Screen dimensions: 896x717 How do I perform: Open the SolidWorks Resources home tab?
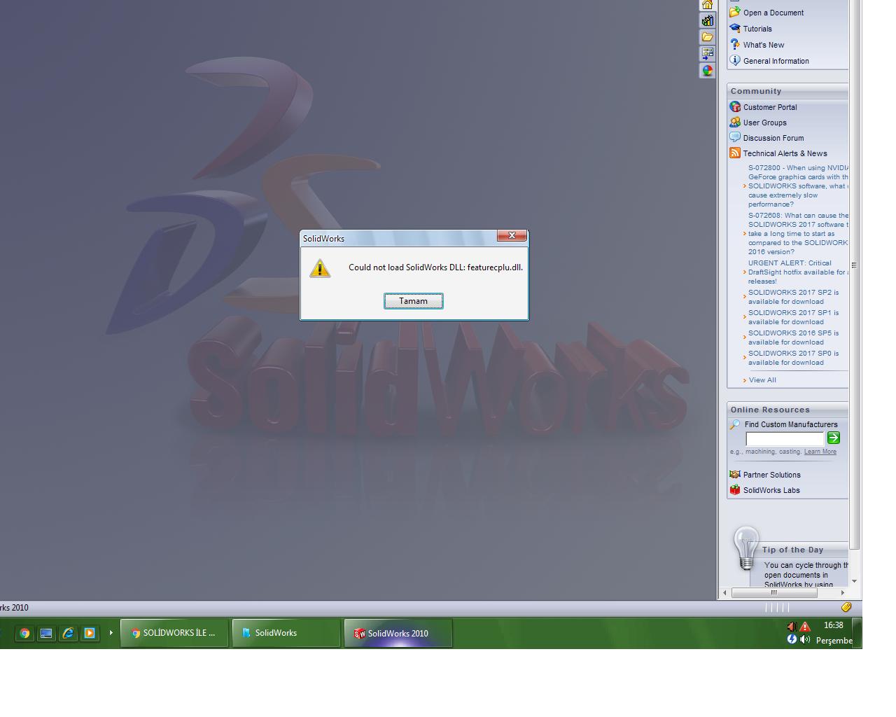(x=708, y=5)
